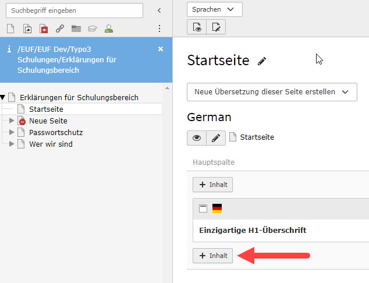
Task: Click the external link page icon
Action: click(60, 29)
